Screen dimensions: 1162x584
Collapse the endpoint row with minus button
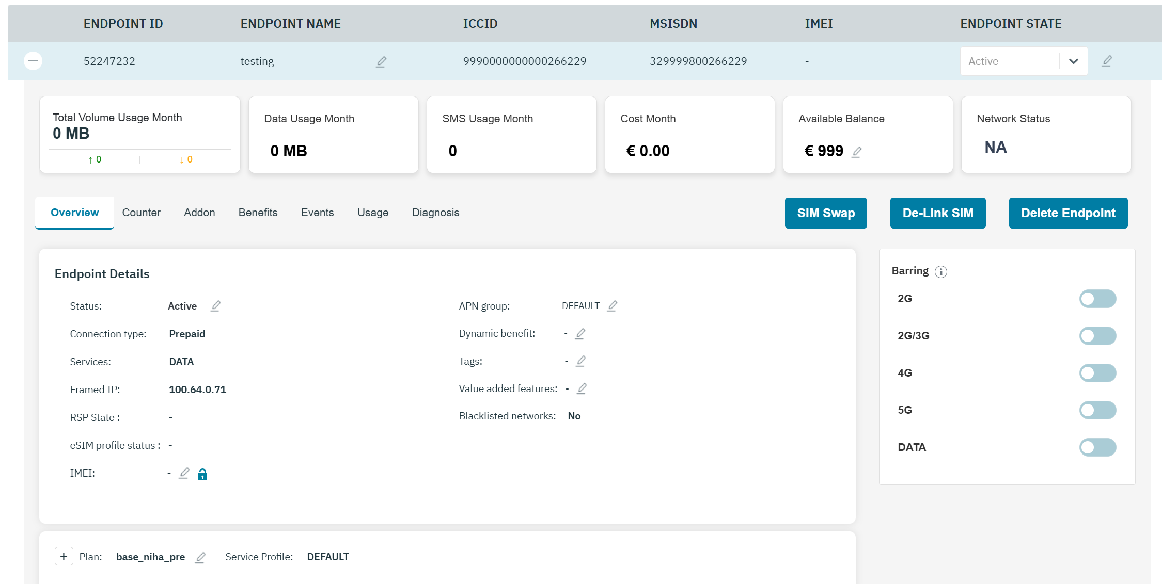tap(33, 61)
